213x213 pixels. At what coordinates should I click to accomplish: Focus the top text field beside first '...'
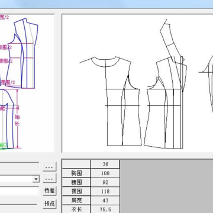(20, 167)
